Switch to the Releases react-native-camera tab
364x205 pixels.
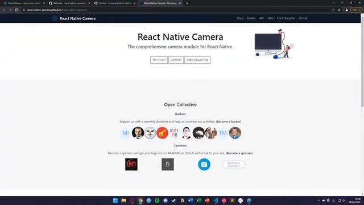coord(69,3)
